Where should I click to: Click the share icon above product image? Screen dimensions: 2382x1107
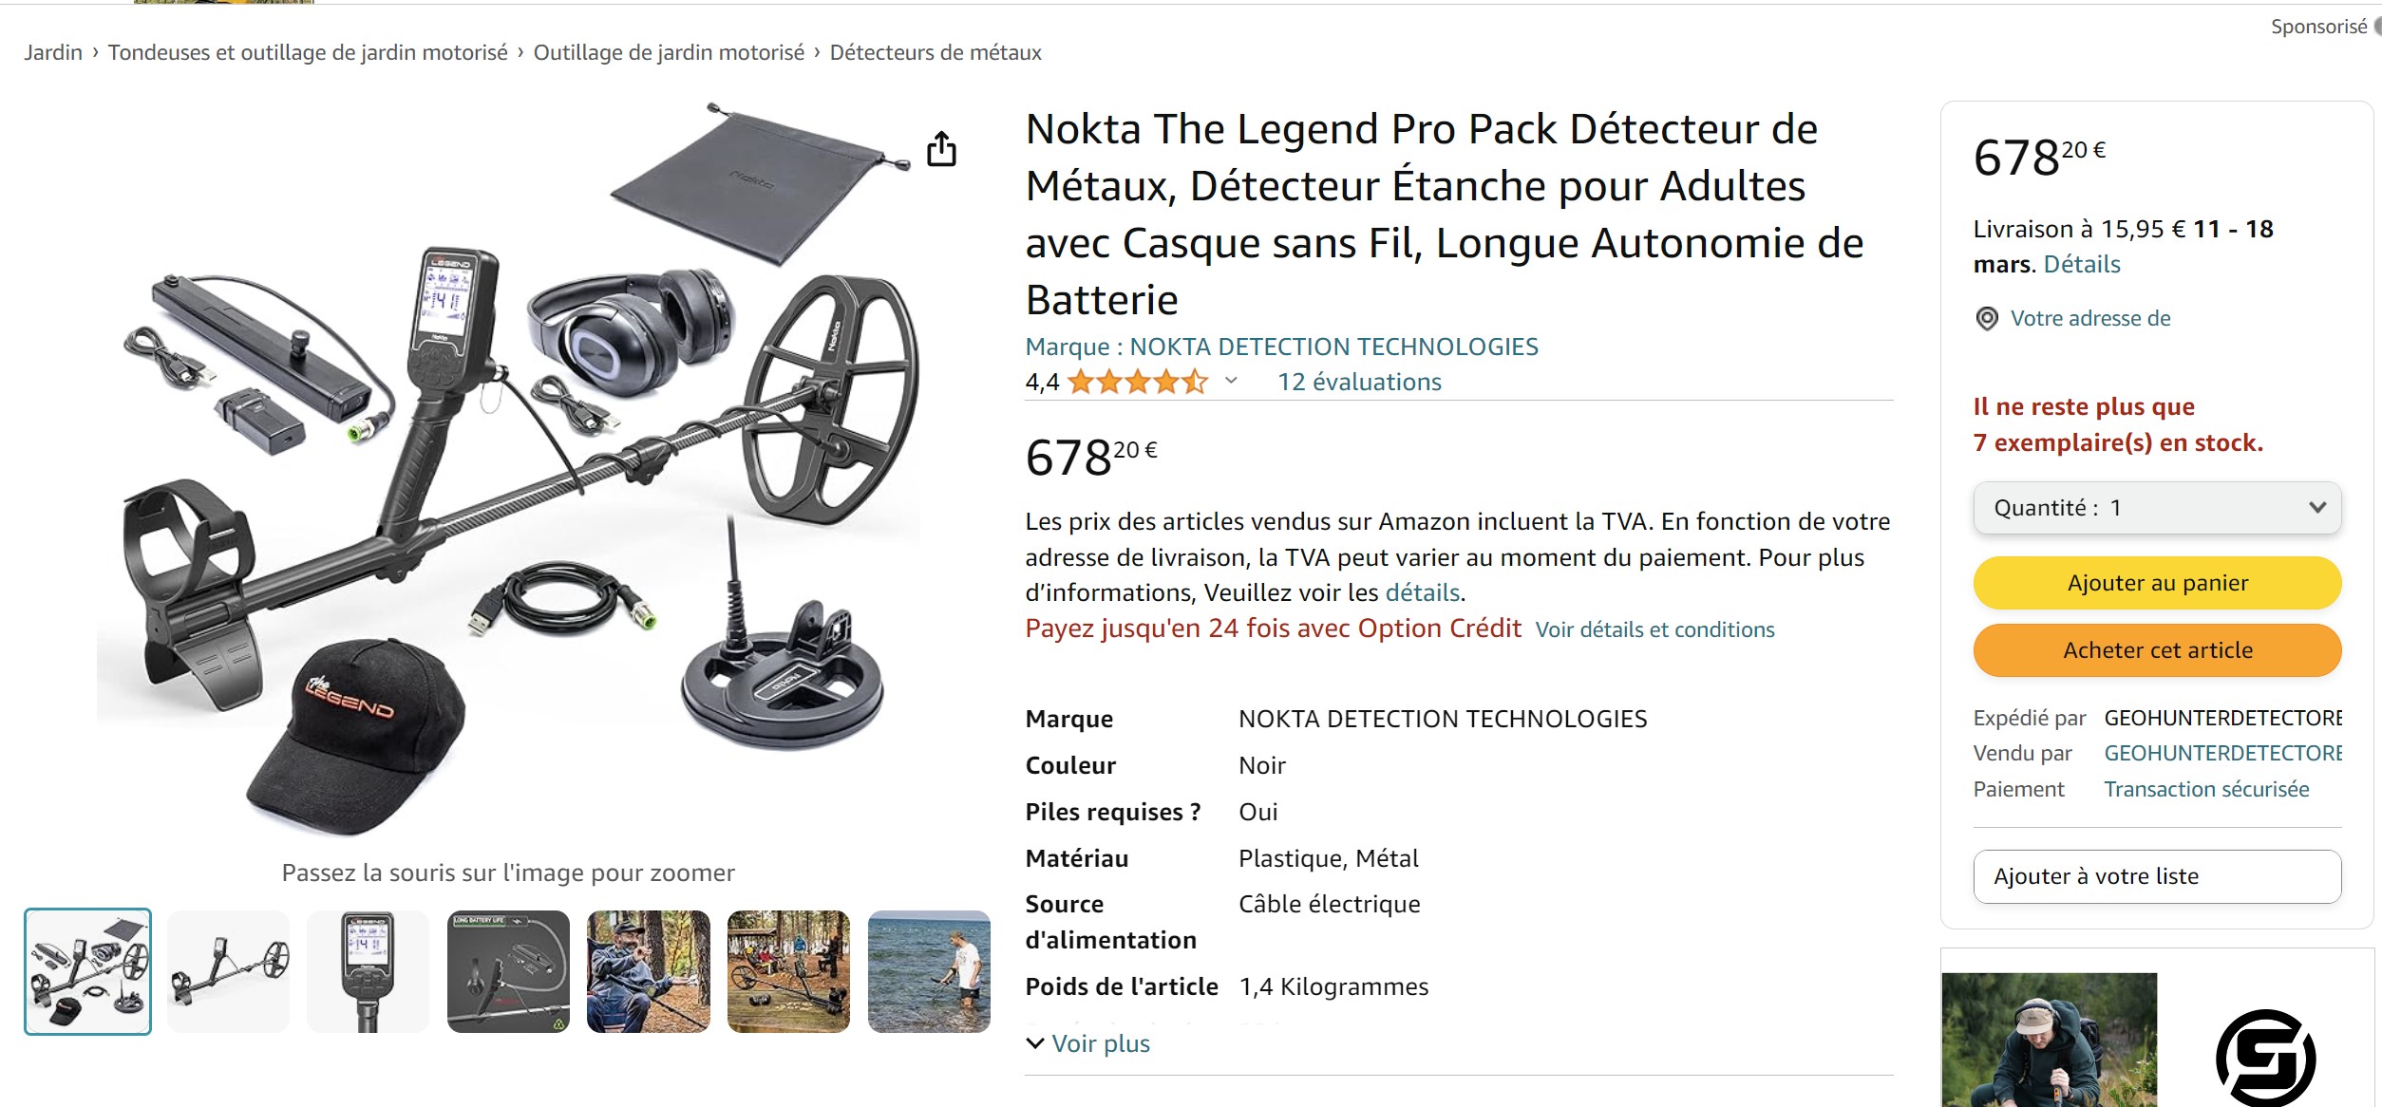point(941,149)
